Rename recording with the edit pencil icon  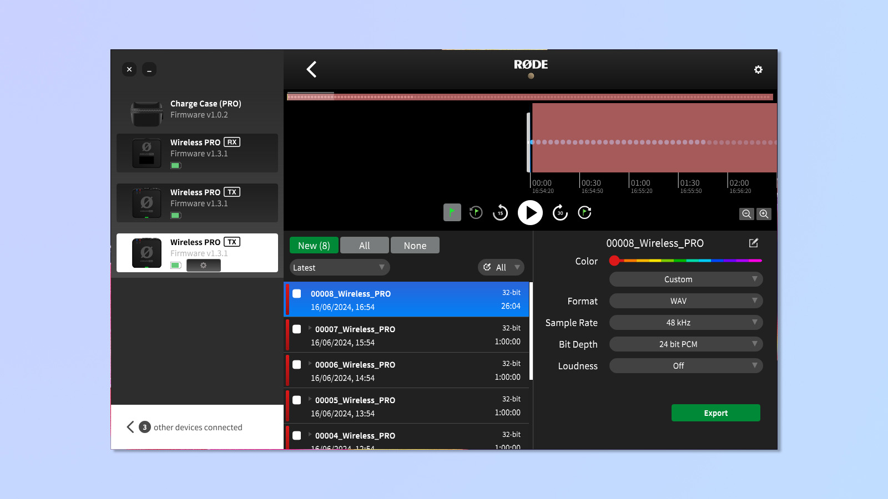coord(753,243)
